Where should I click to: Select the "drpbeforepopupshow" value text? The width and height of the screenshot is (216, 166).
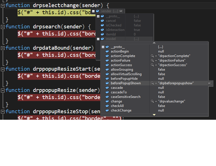(176, 83)
